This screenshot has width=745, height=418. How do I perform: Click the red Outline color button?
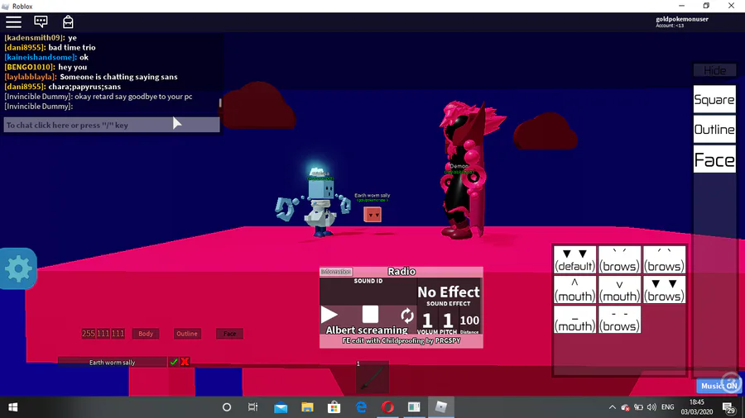(187, 334)
